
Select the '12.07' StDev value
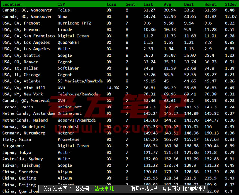[x=231, y=16]
